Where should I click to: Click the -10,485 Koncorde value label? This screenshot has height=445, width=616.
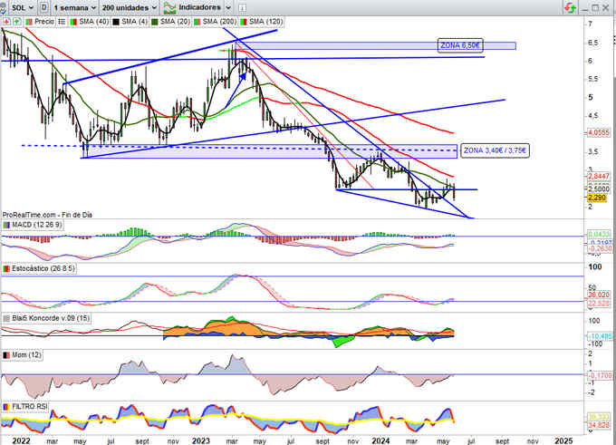tap(599, 336)
